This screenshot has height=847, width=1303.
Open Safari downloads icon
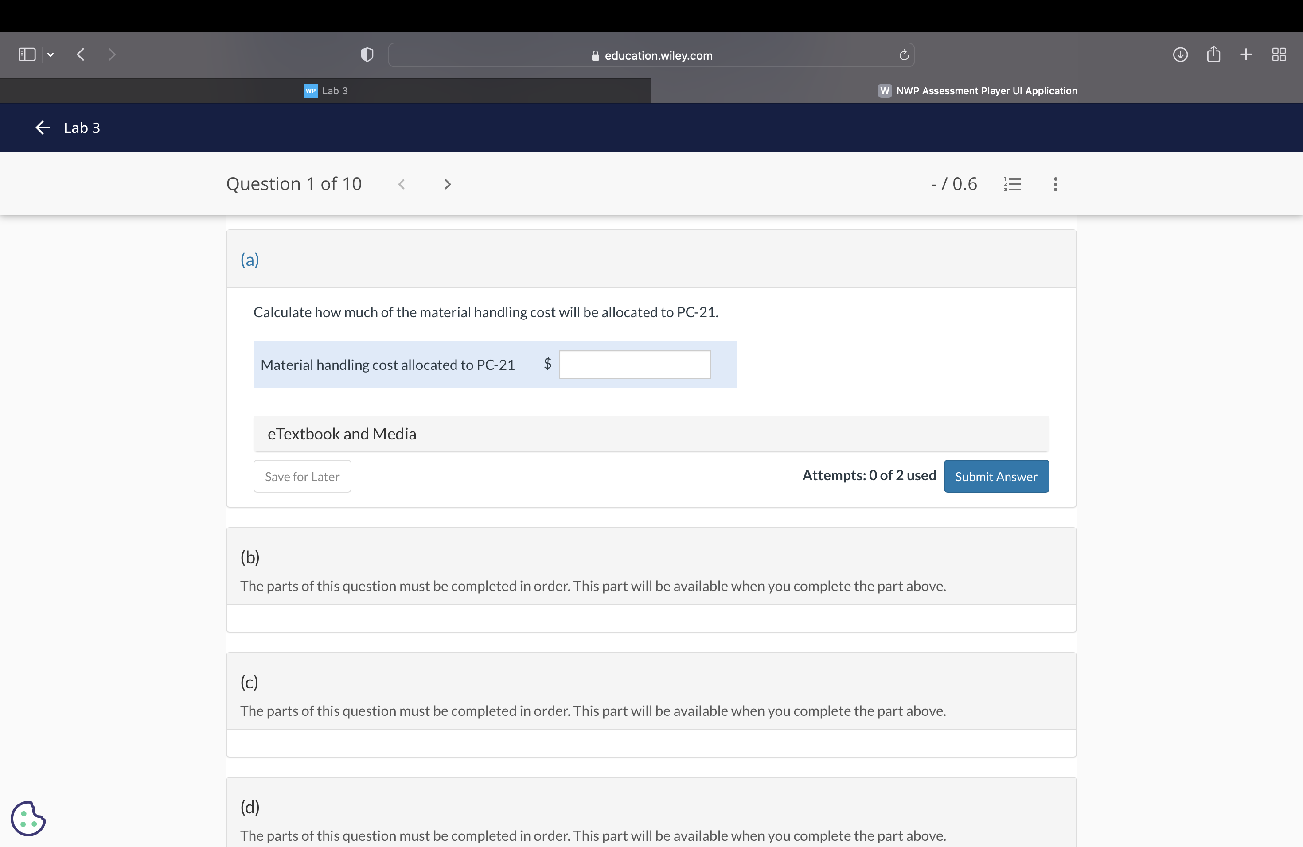1180,54
